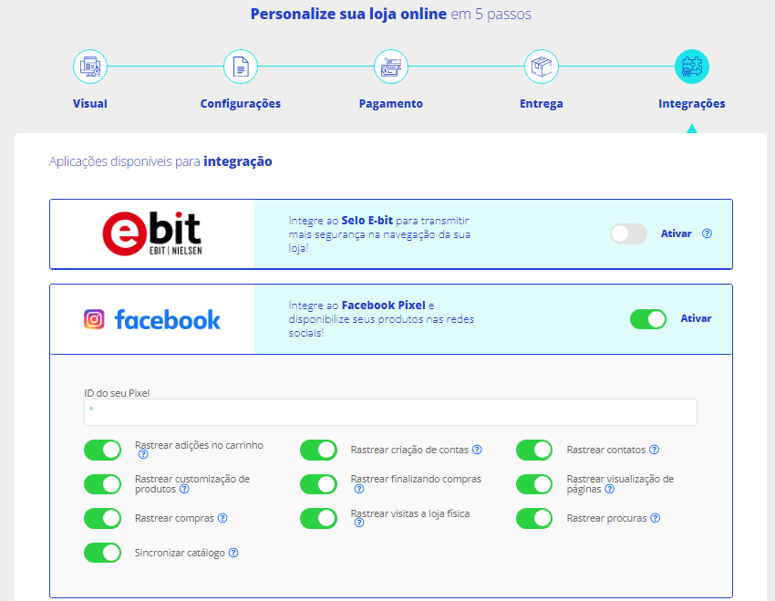Viewport: 775px width, 601px height.
Task: Go to the Entrega step label
Action: [x=542, y=104]
